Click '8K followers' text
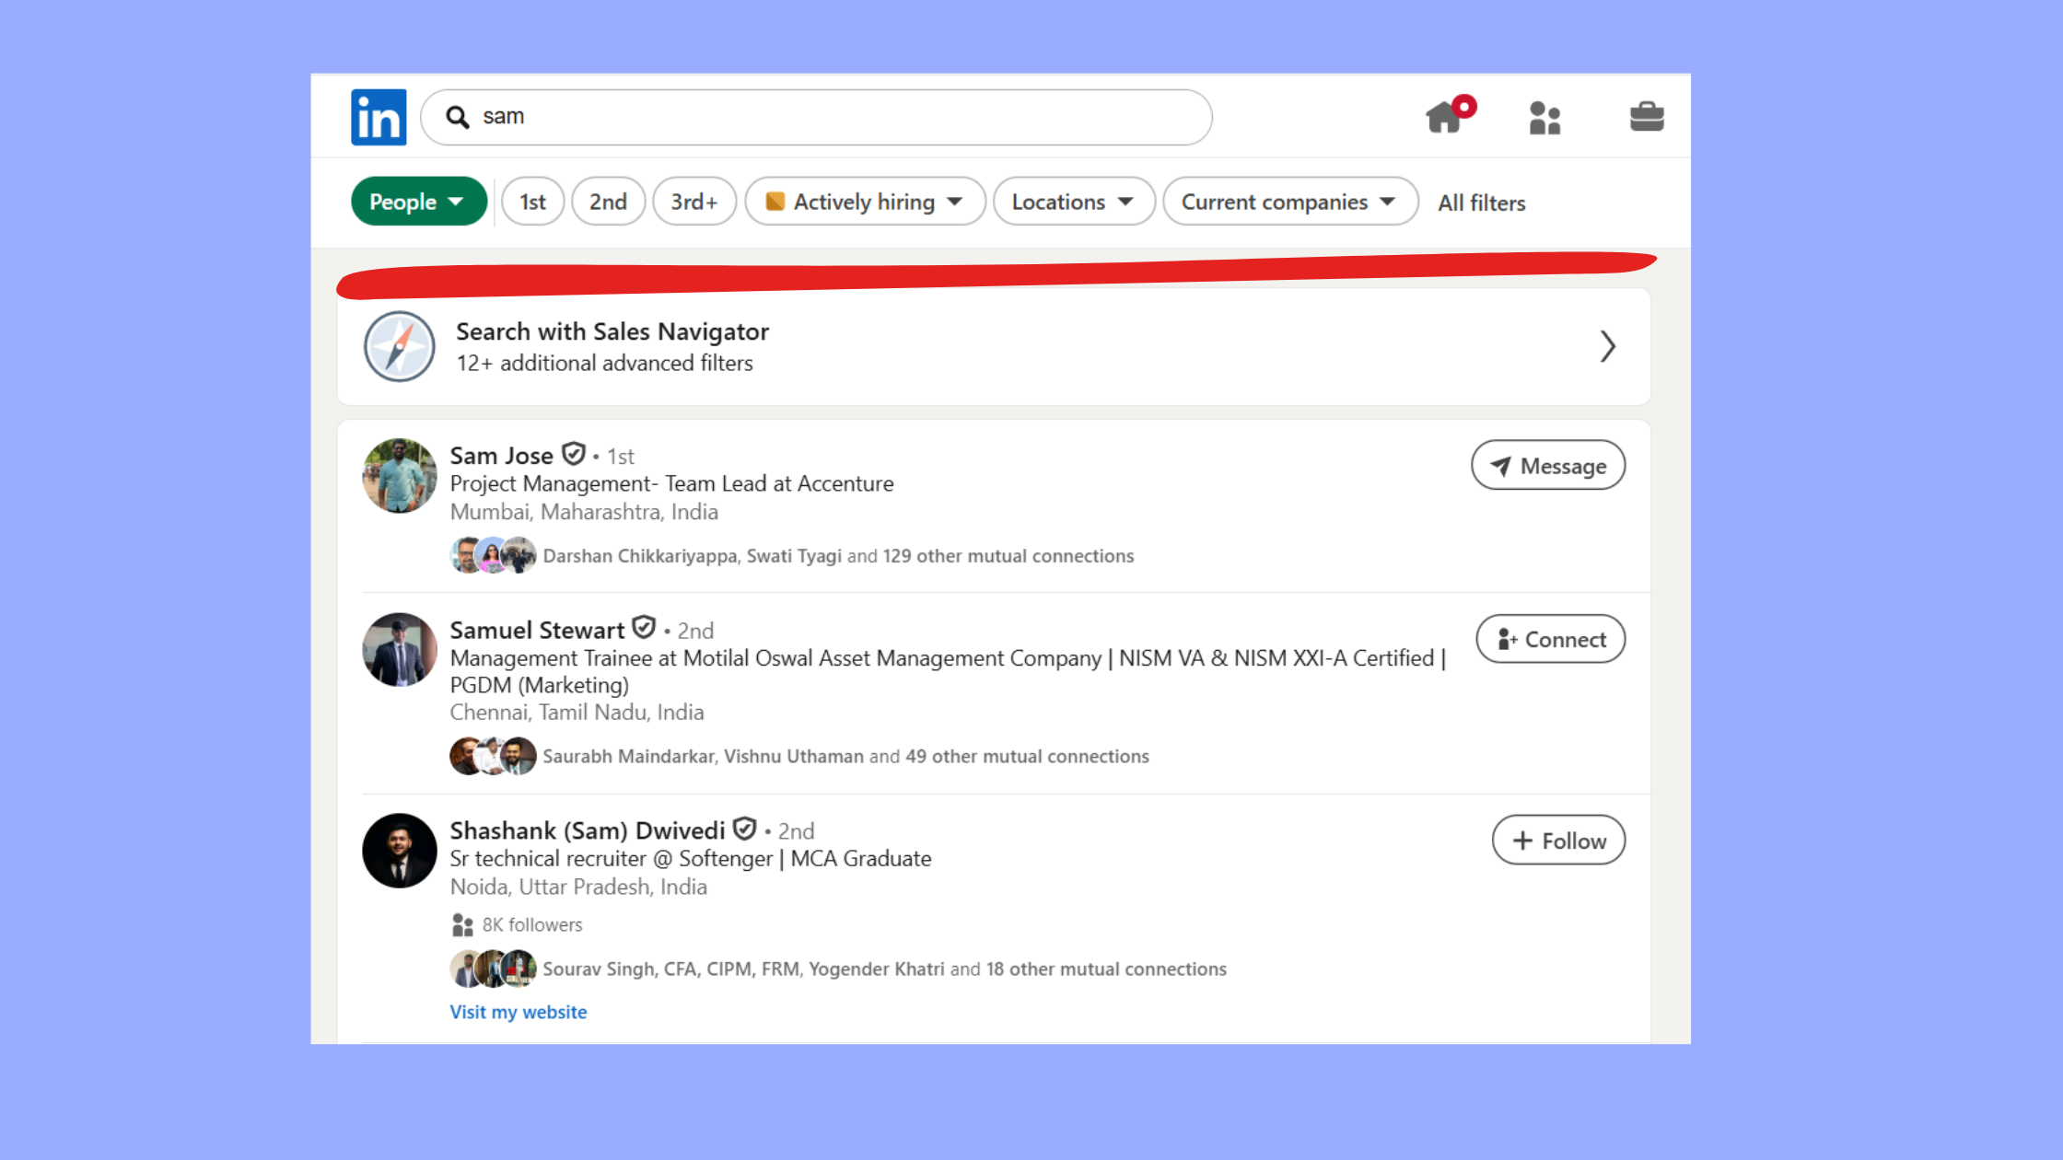The height and width of the screenshot is (1160, 2063). coord(532,924)
